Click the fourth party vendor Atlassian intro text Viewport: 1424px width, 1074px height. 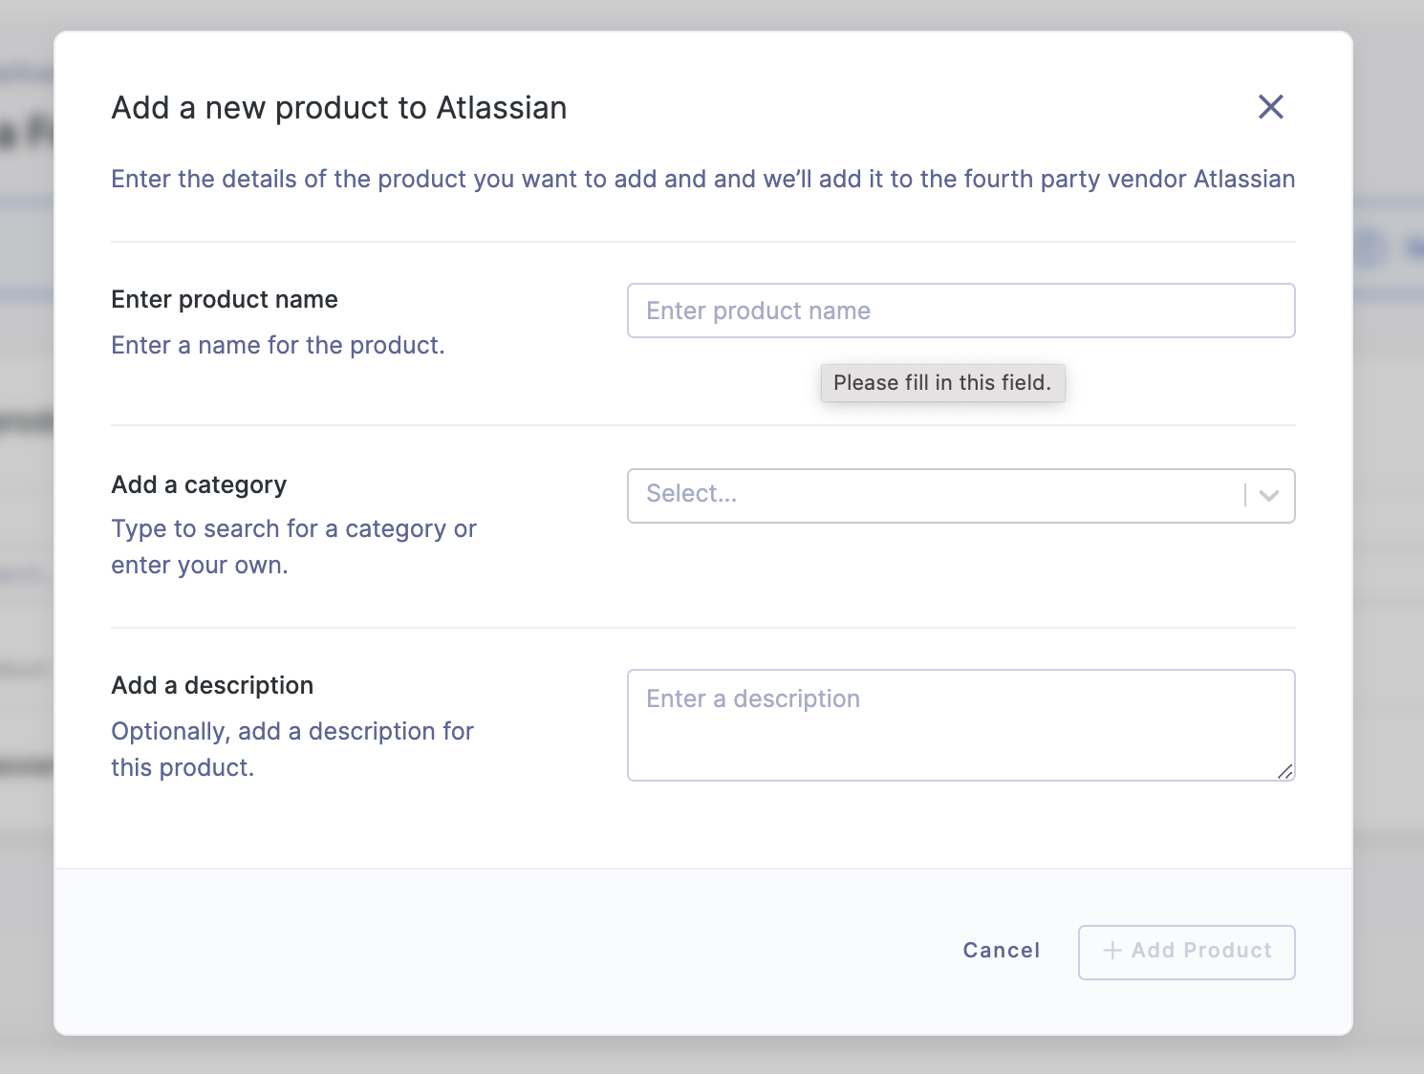703,180
